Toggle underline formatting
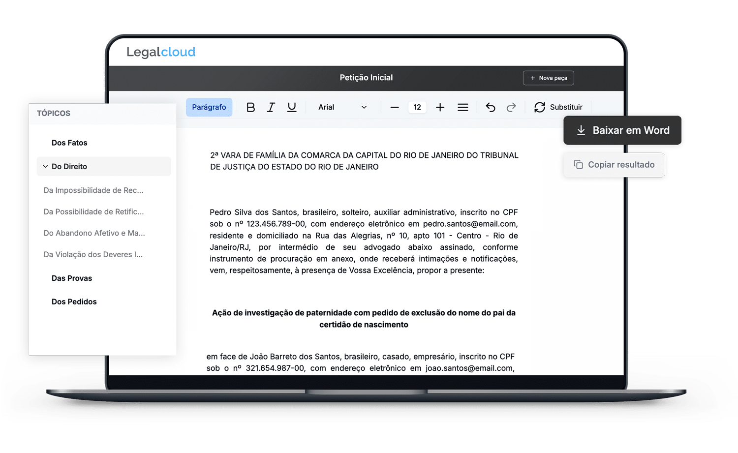This screenshot has width=738, height=453. [x=292, y=107]
